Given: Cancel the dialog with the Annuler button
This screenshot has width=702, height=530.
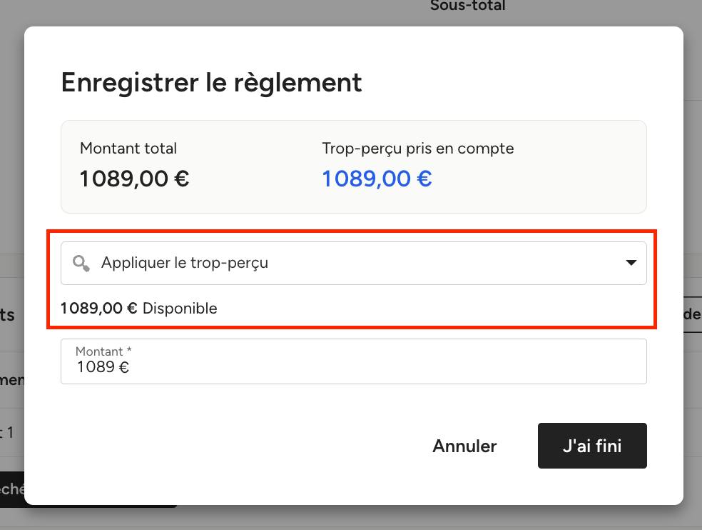Looking at the screenshot, I should 464,446.
